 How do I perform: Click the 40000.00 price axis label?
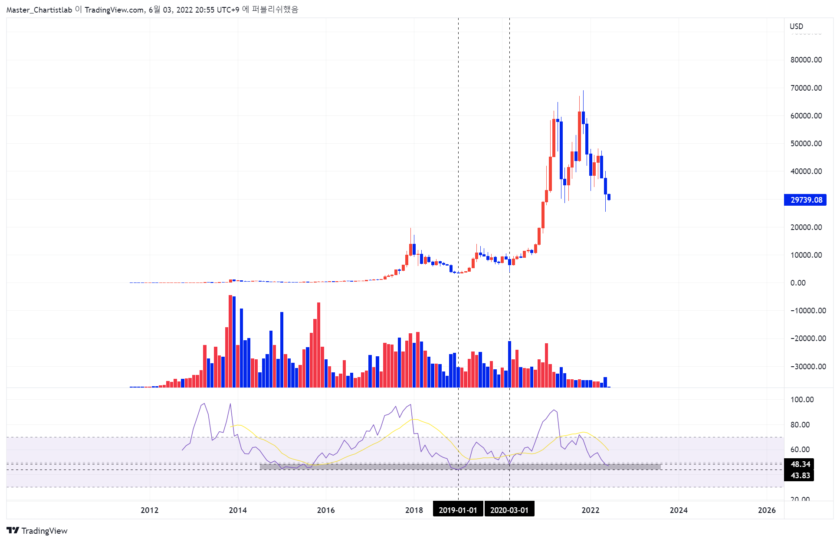click(806, 171)
